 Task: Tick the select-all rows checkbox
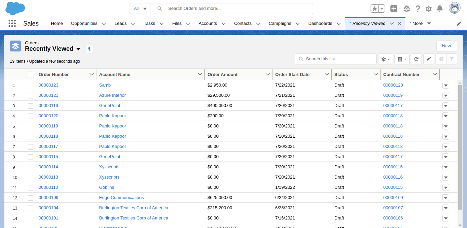(30, 74)
